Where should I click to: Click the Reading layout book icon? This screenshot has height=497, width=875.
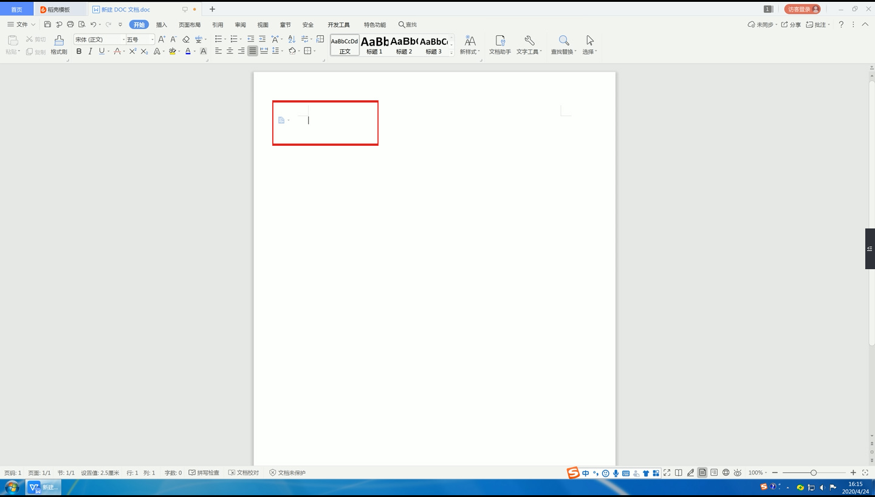[679, 473]
